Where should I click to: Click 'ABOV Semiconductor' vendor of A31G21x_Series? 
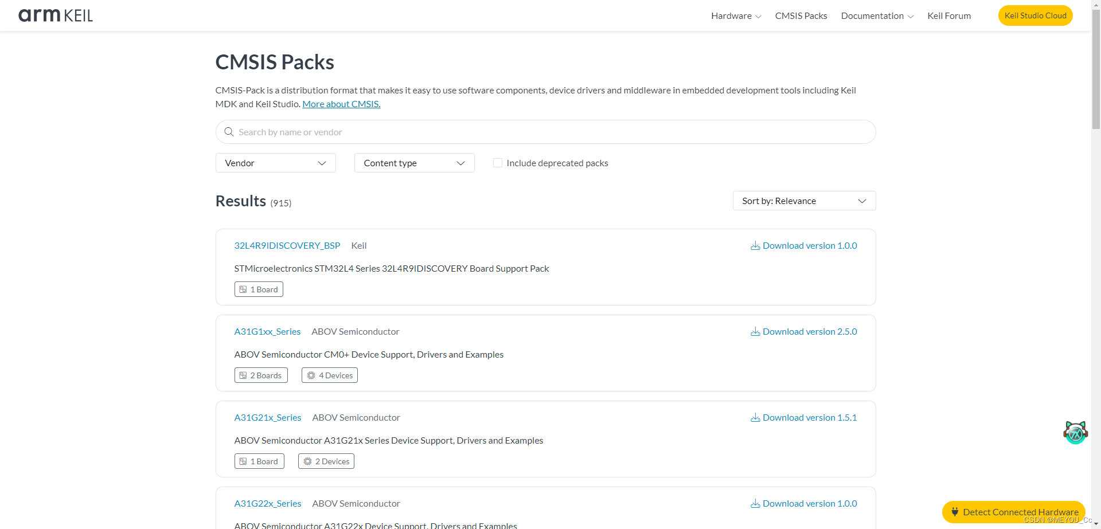(356, 417)
